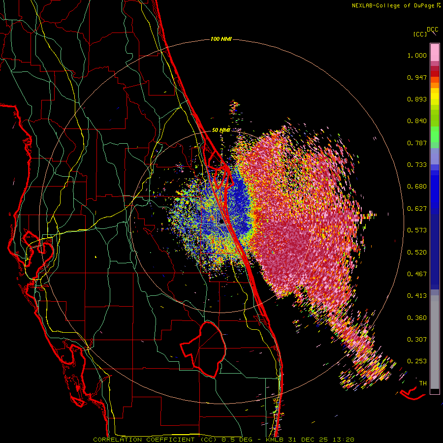
Task: Click the thick red Lake Okeechobee outline
Action: point(203,349)
